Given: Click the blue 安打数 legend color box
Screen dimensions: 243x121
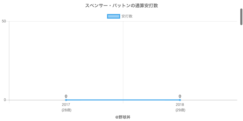Looking at the screenshot, I should tap(113, 16).
